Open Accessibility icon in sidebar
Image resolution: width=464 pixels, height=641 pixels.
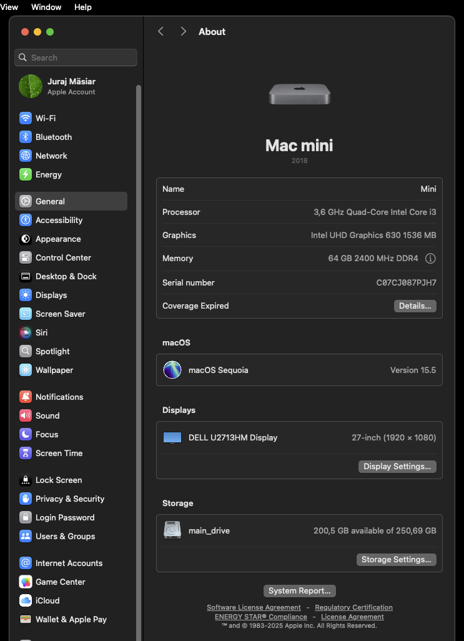[26, 220]
